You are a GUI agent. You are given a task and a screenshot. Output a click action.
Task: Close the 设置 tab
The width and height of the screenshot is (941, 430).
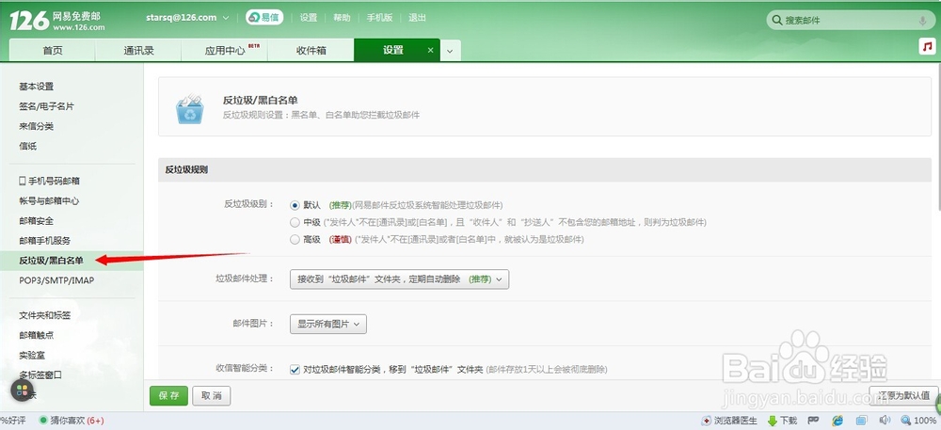(430, 51)
